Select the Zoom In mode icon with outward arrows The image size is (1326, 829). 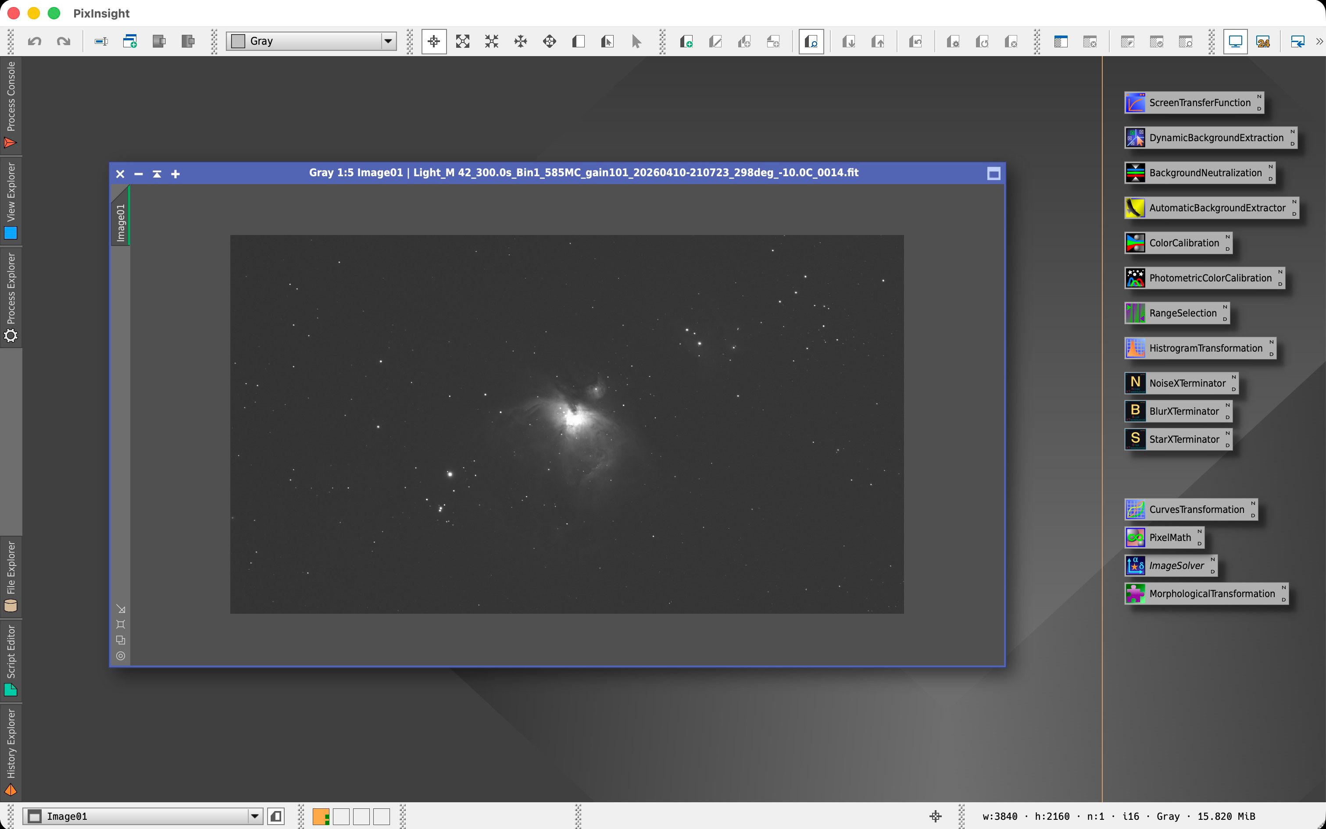click(462, 42)
